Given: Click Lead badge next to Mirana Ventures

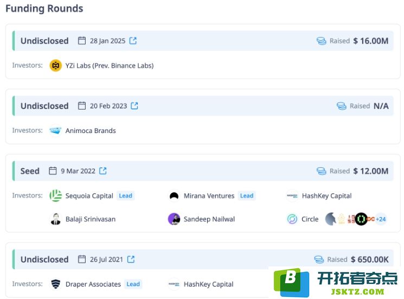Looking at the screenshot, I should coord(247,196).
